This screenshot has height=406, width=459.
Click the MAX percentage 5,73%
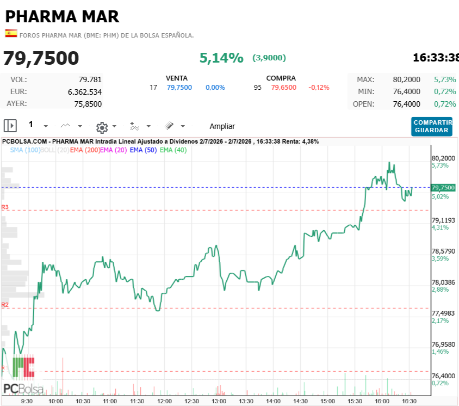point(445,79)
